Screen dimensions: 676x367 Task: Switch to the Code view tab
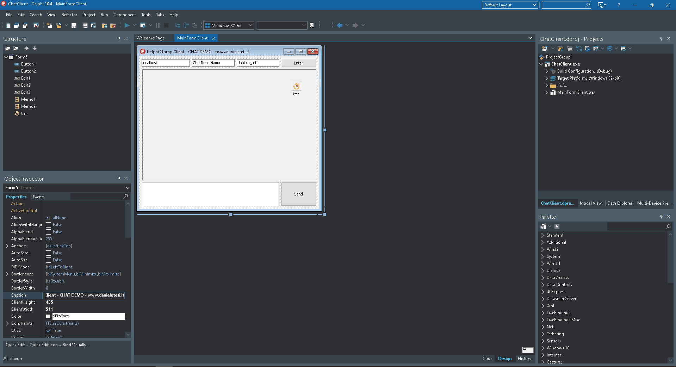point(488,359)
